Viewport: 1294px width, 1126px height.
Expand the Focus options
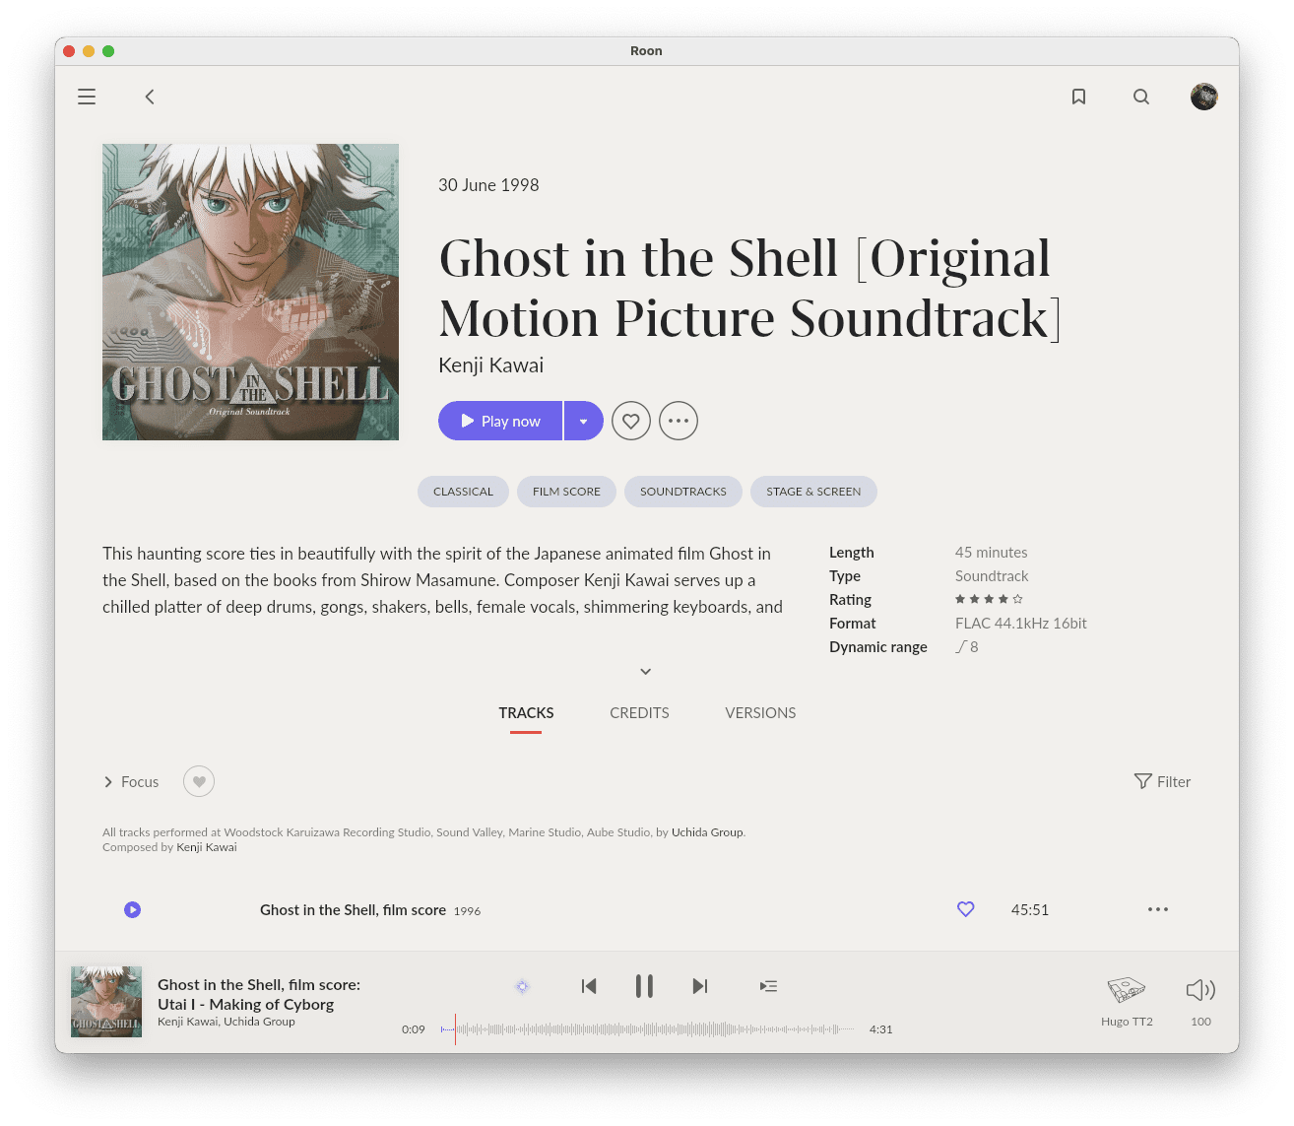pyautogui.click(x=131, y=781)
